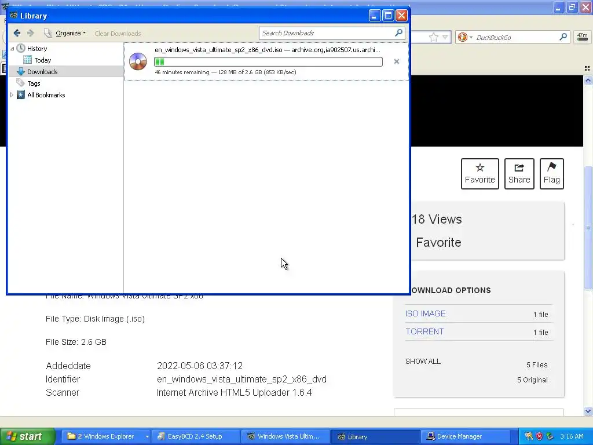Screen dimensions: 593x445
Task: Click the browser vertical scrollbar thumb
Action: coord(588,228)
